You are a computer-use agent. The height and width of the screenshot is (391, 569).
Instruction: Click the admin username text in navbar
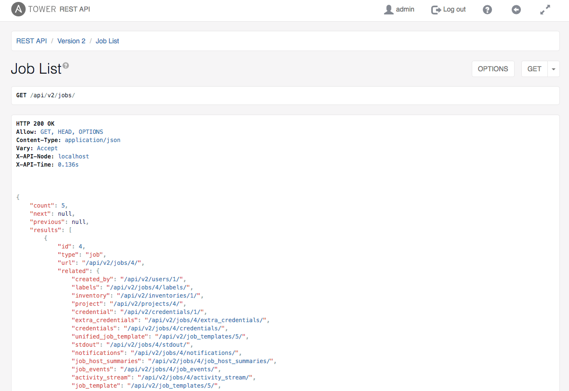pos(405,10)
